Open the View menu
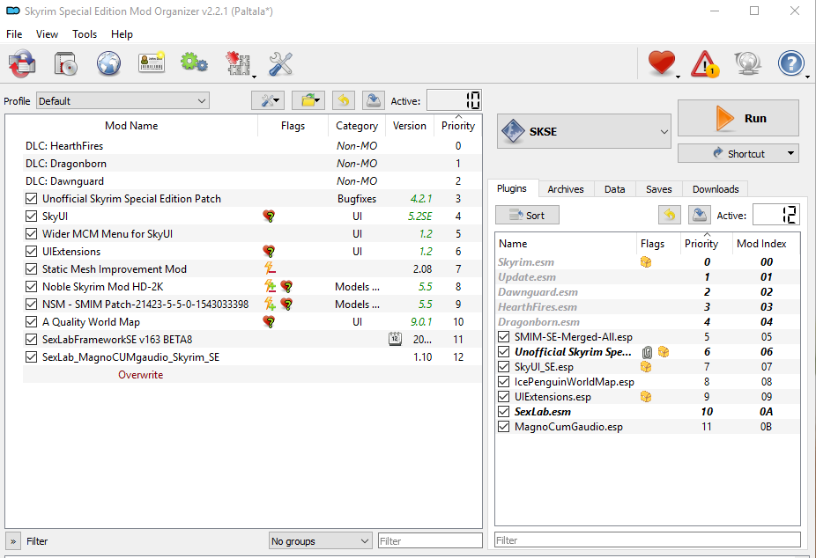The width and height of the screenshot is (816, 558). (47, 34)
